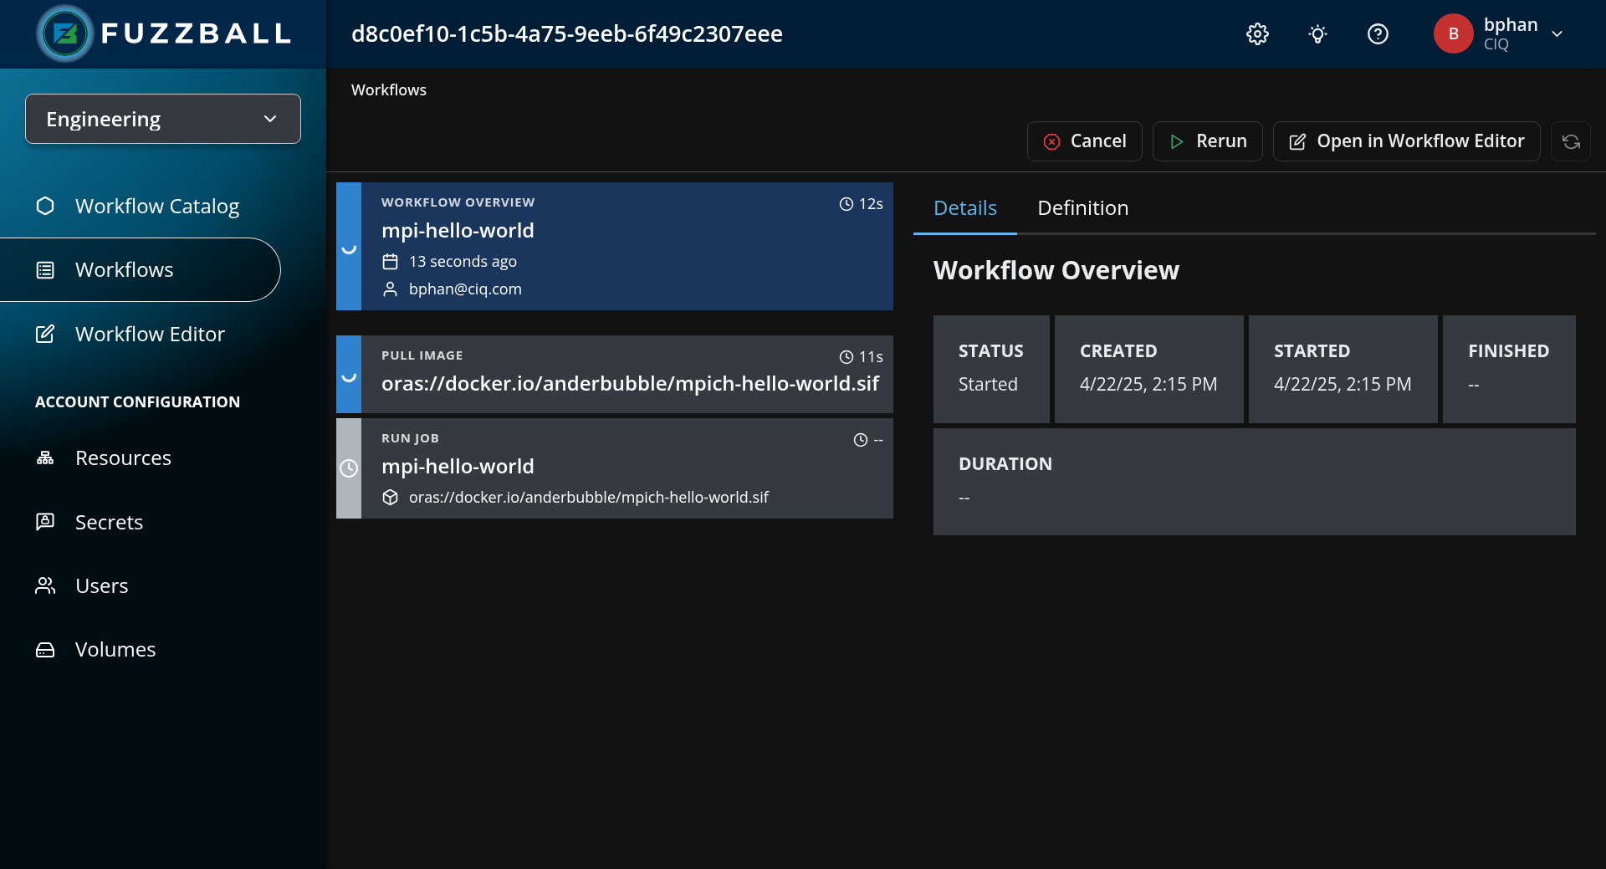Open the Resources page icon
Screen dimensions: 1606x869
tap(44, 458)
